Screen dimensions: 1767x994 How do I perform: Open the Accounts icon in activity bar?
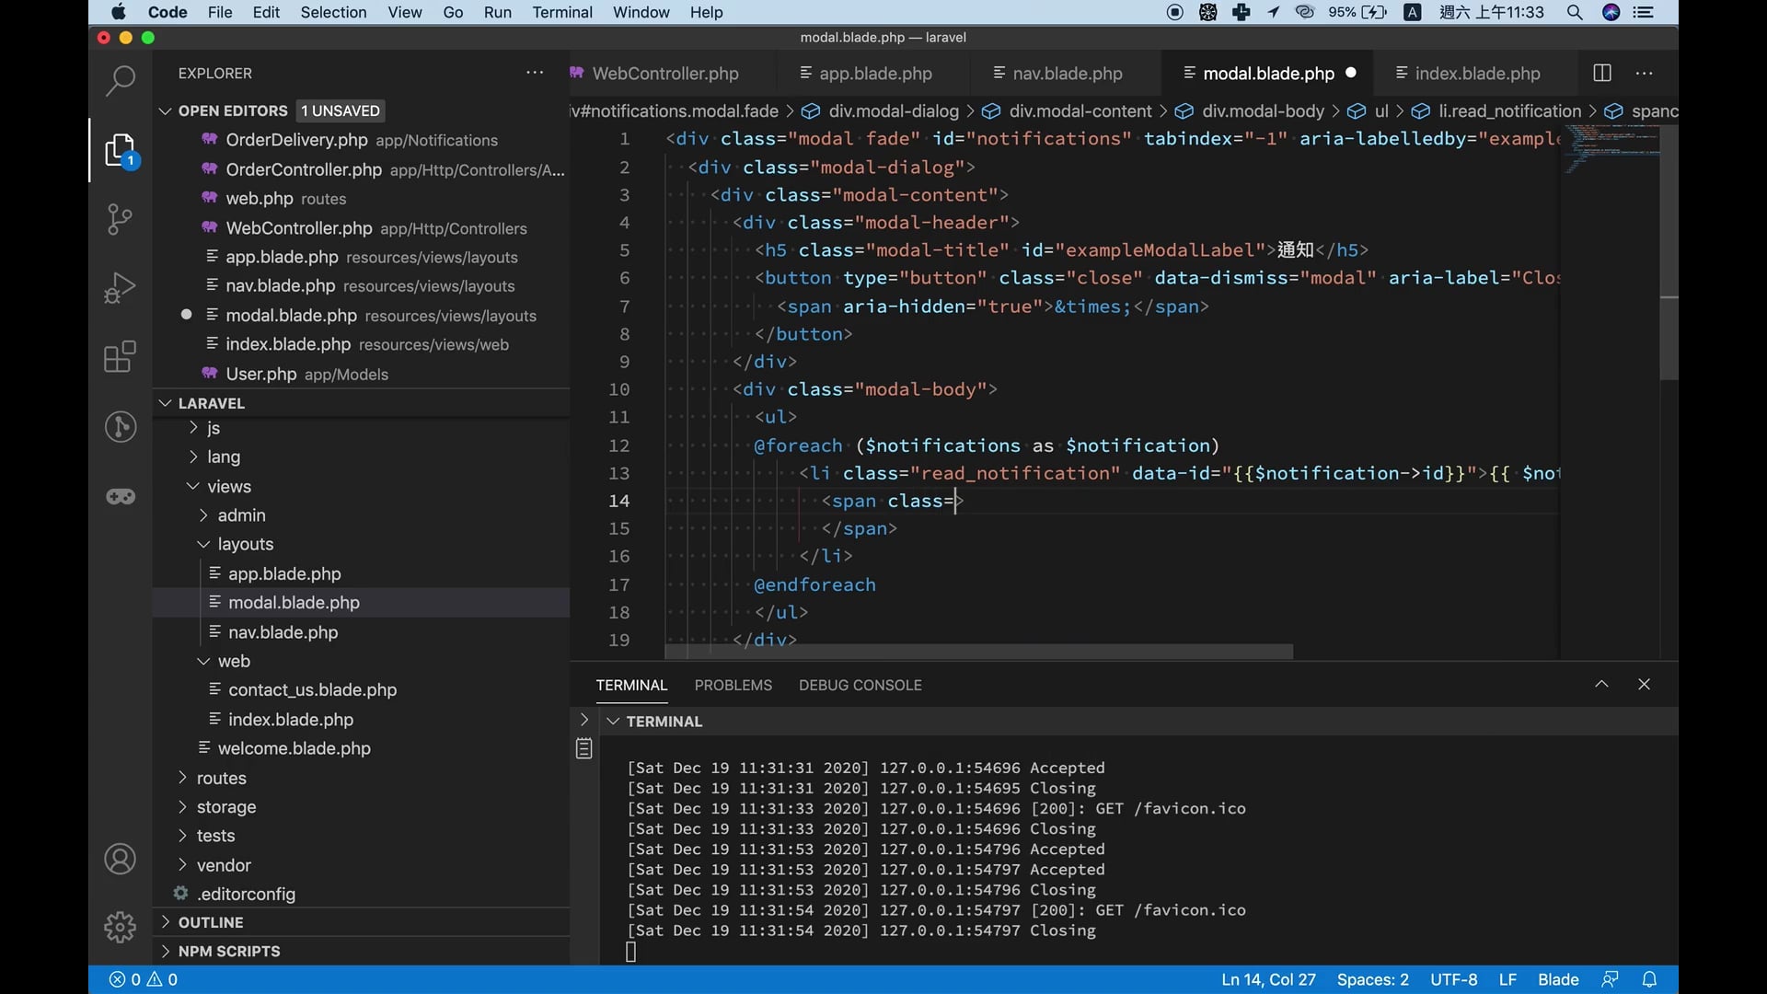coord(121,859)
